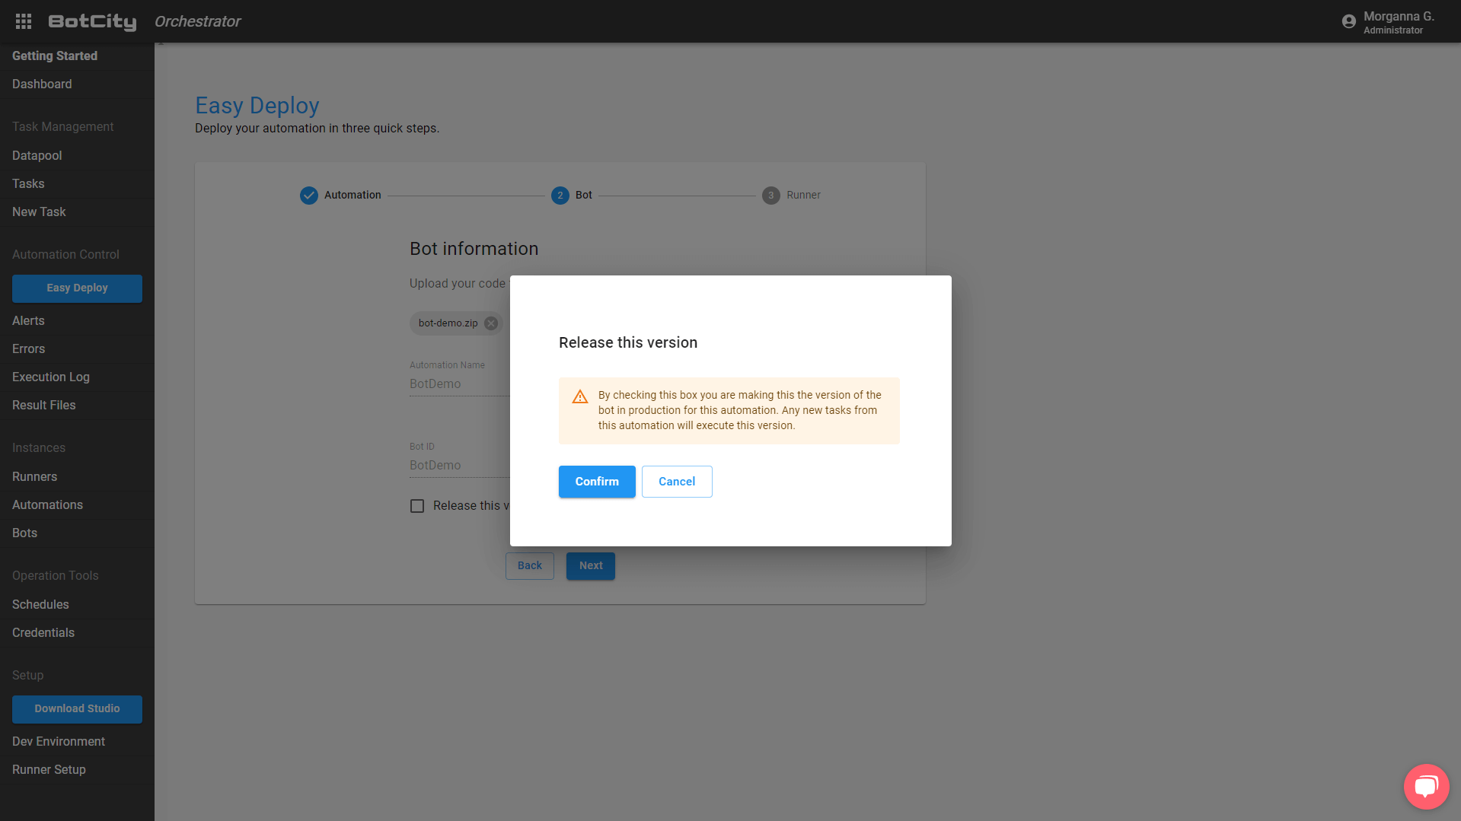
Task: Confirm releasing this version
Action: click(x=596, y=481)
